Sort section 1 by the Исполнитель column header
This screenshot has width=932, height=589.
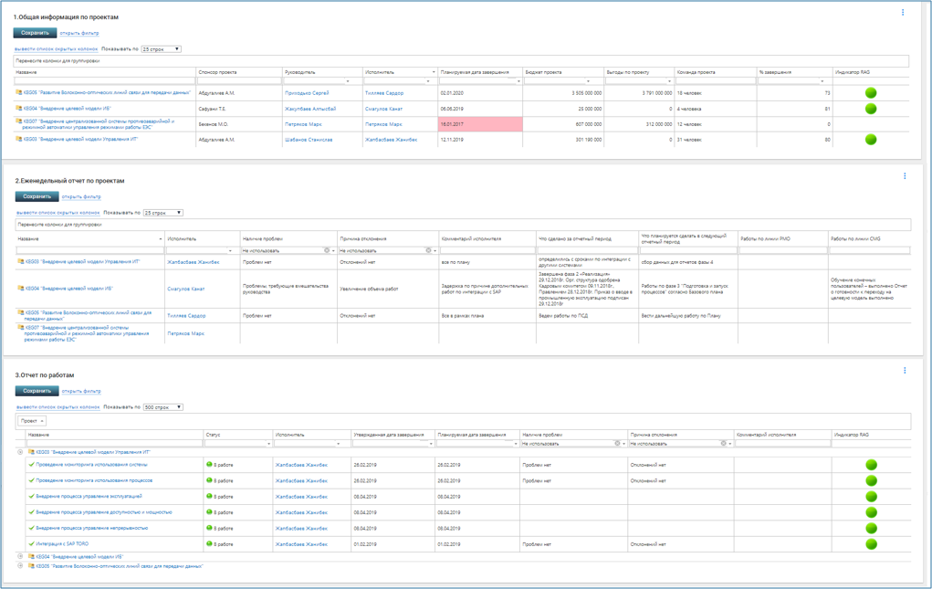tap(379, 72)
